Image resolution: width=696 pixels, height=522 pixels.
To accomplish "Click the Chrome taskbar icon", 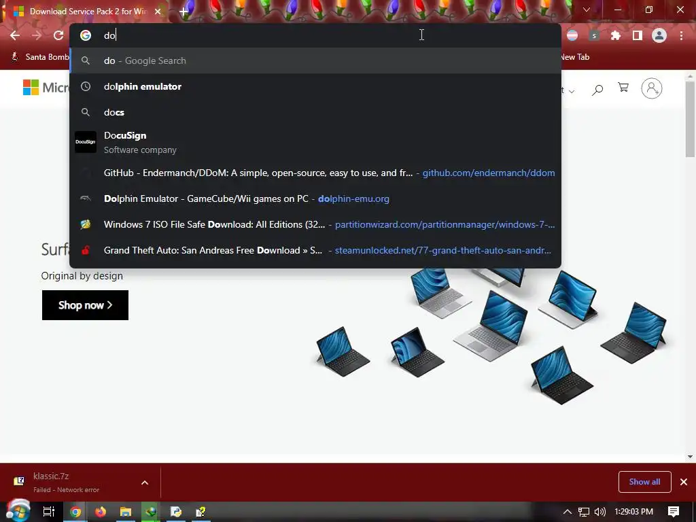I will pos(75,512).
